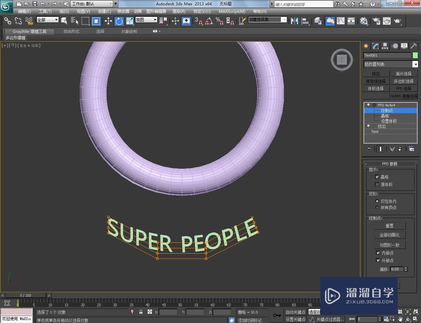Viewport: 421px width, 323px height.
Task: Select the 所有顶点 radio button
Action: [x=377, y=207]
